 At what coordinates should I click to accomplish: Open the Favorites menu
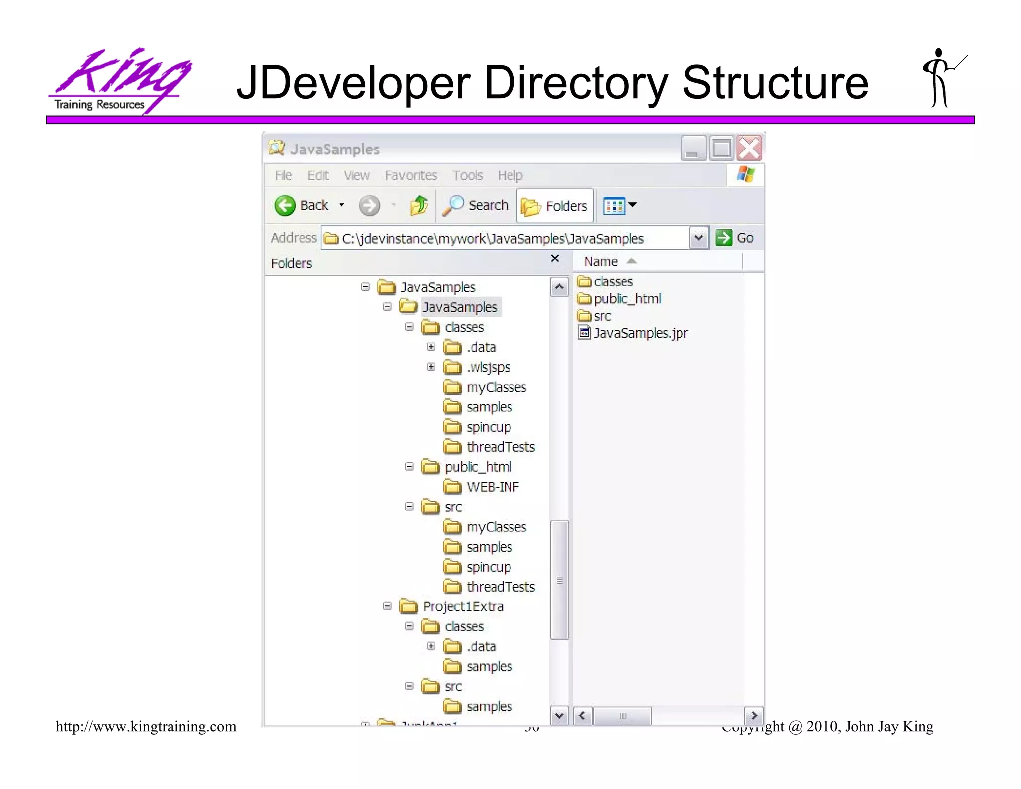[x=411, y=176]
